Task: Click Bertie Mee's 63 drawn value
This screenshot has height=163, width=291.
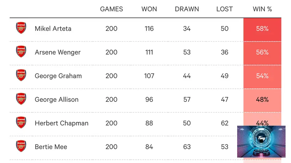Action: [x=187, y=147]
